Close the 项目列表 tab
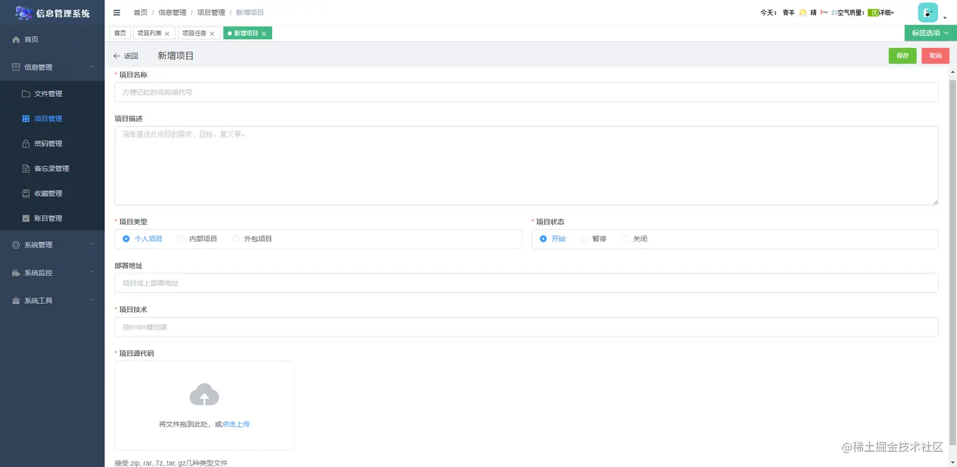 point(167,34)
